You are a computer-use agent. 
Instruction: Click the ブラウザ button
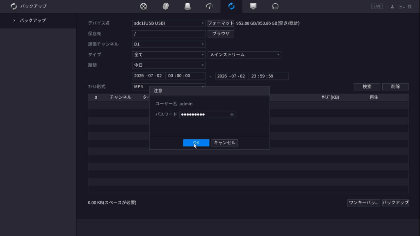pos(221,34)
